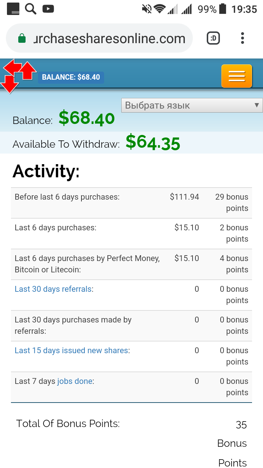This screenshot has height=468, width=263.
Task: Tap the battery indicator icon
Action: 223,9
